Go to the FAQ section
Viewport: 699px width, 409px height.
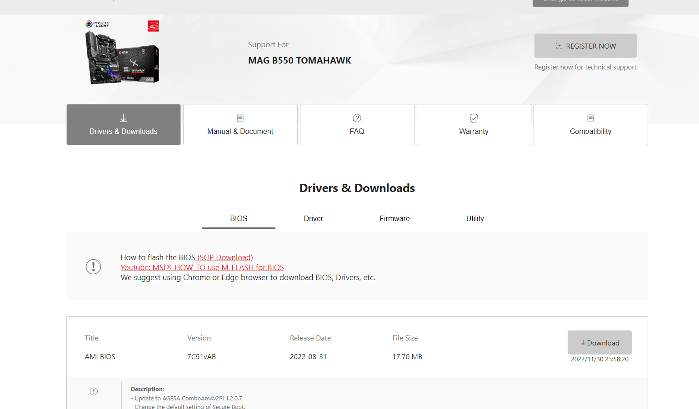click(x=357, y=125)
